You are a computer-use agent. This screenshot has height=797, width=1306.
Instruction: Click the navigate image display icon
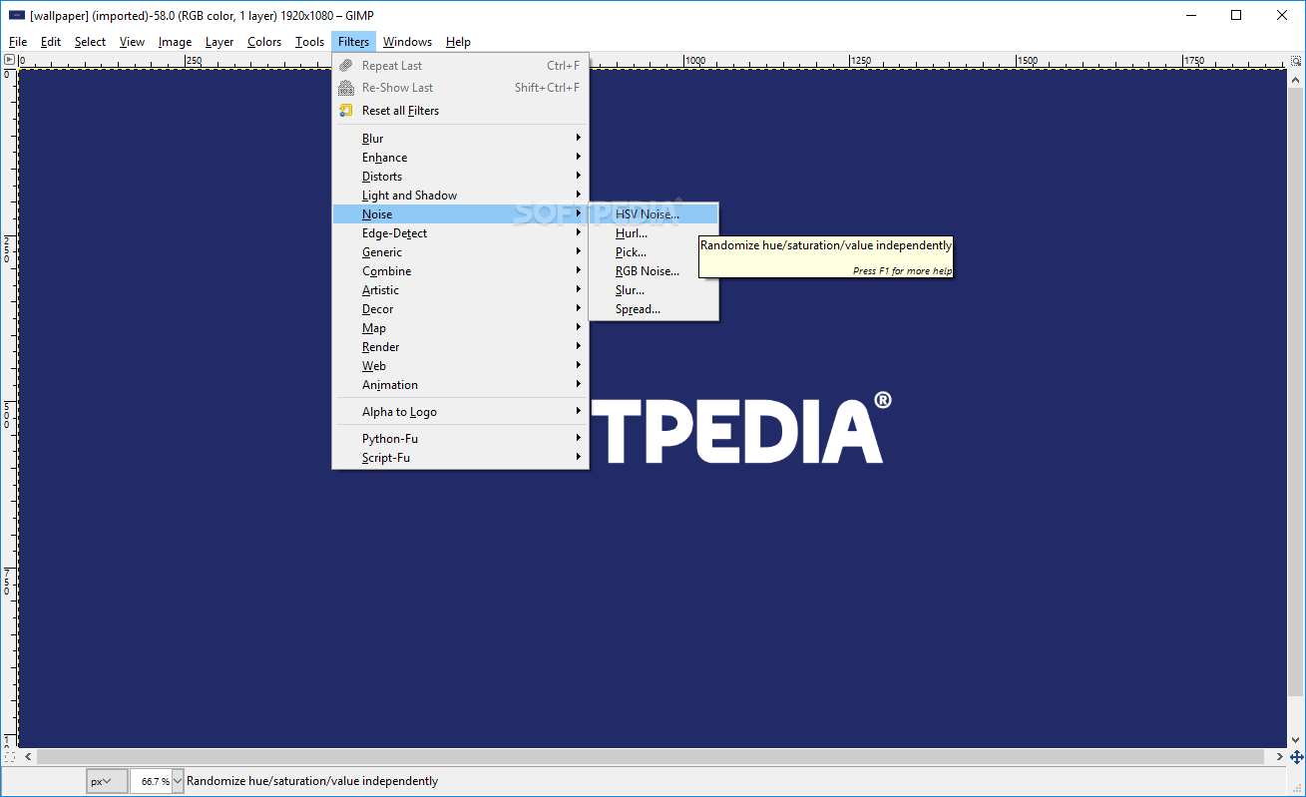coord(1296,756)
